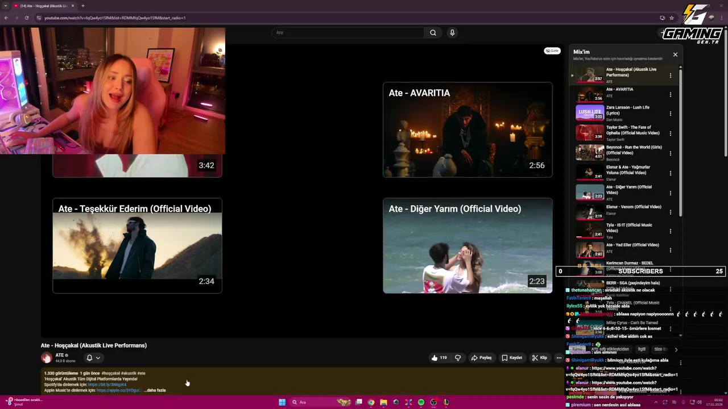This screenshot has height=409, width=728.
Task: Open Windows Start menu
Action: pyautogui.click(x=282, y=402)
